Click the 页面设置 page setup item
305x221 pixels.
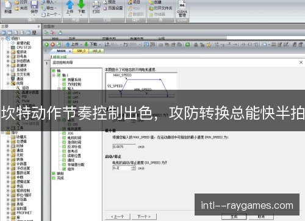click(x=113, y=8)
